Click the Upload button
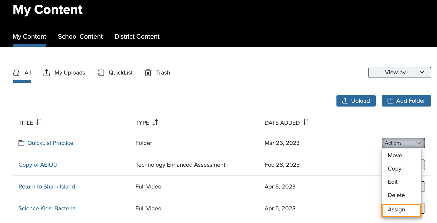 tap(356, 101)
